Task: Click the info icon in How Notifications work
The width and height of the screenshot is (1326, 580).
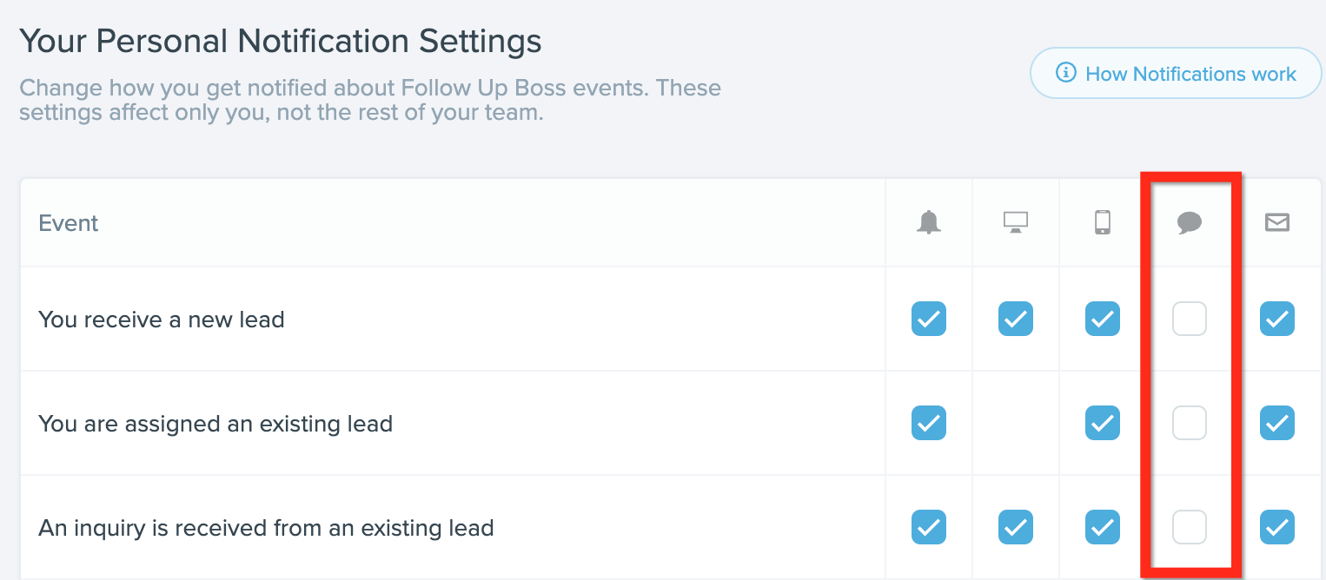Action: [x=1065, y=73]
